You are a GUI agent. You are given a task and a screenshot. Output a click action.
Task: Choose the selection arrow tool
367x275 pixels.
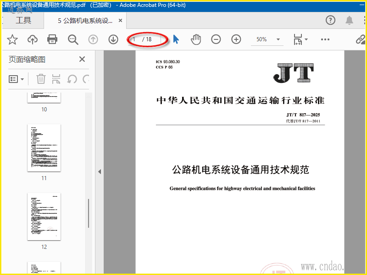(x=176, y=39)
